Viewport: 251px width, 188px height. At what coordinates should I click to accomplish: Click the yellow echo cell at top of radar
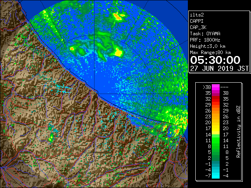pos(118,16)
